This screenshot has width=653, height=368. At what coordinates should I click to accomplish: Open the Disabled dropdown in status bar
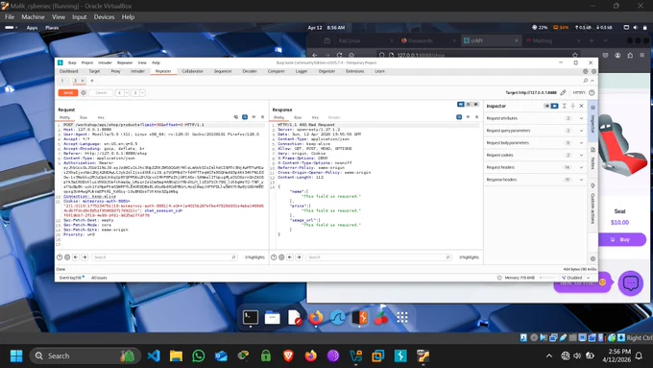click(x=576, y=278)
